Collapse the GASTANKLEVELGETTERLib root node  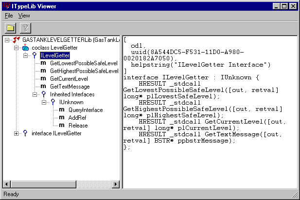pos(7,40)
